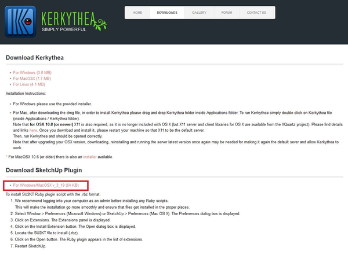This screenshot has height=255, width=348.
Task: Open the FORUM tab
Action: coord(227,12)
